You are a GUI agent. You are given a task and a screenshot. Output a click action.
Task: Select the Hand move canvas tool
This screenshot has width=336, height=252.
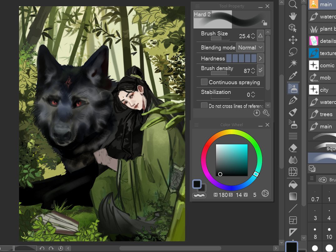pos(293,16)
